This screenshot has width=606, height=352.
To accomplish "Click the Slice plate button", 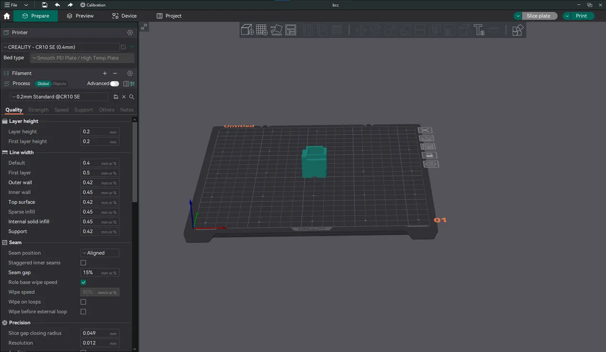I will [x=539, y=16].
